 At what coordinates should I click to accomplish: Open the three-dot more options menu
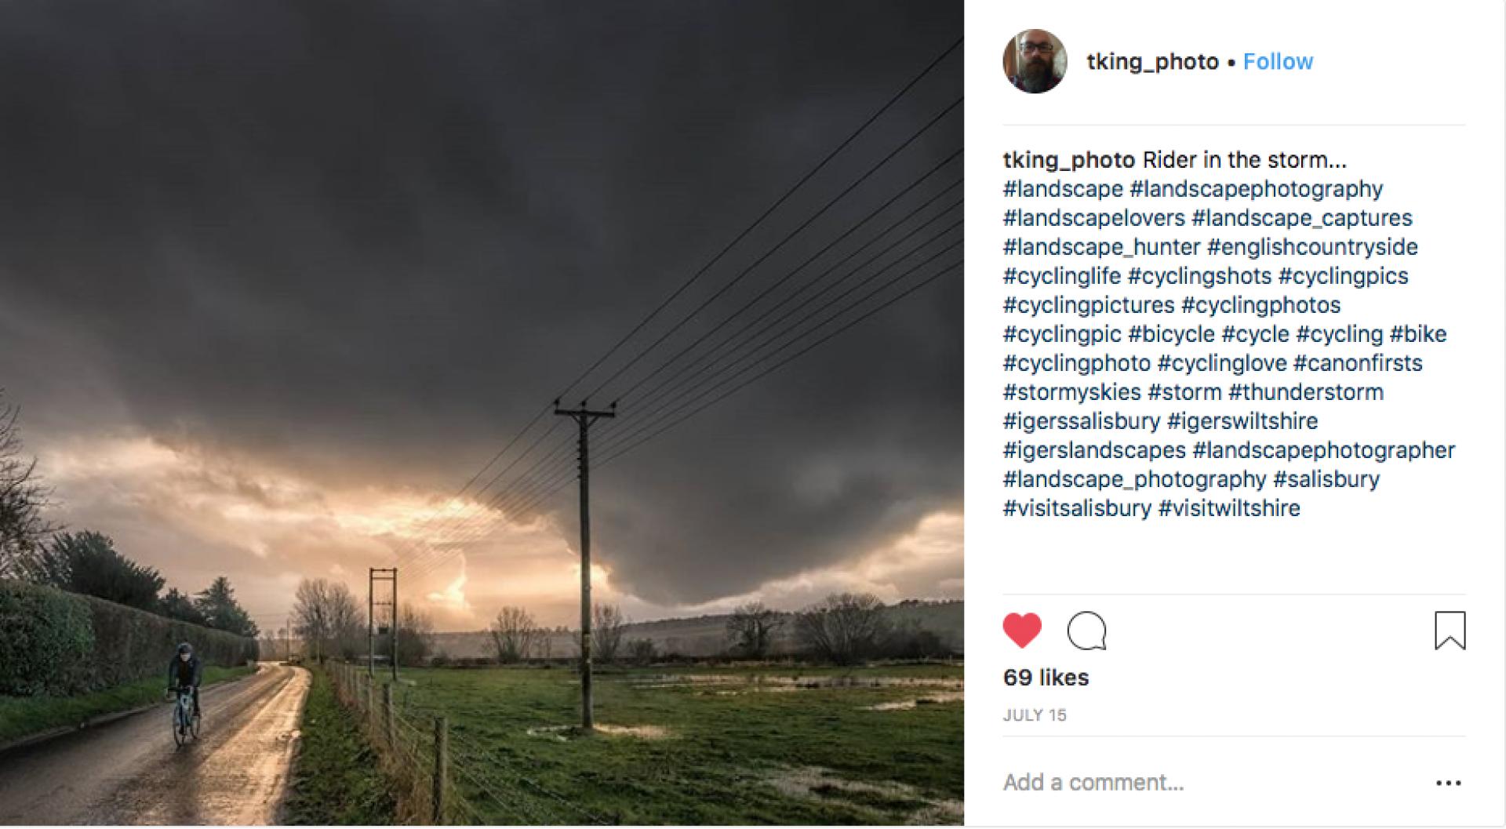click(1448, 783)
